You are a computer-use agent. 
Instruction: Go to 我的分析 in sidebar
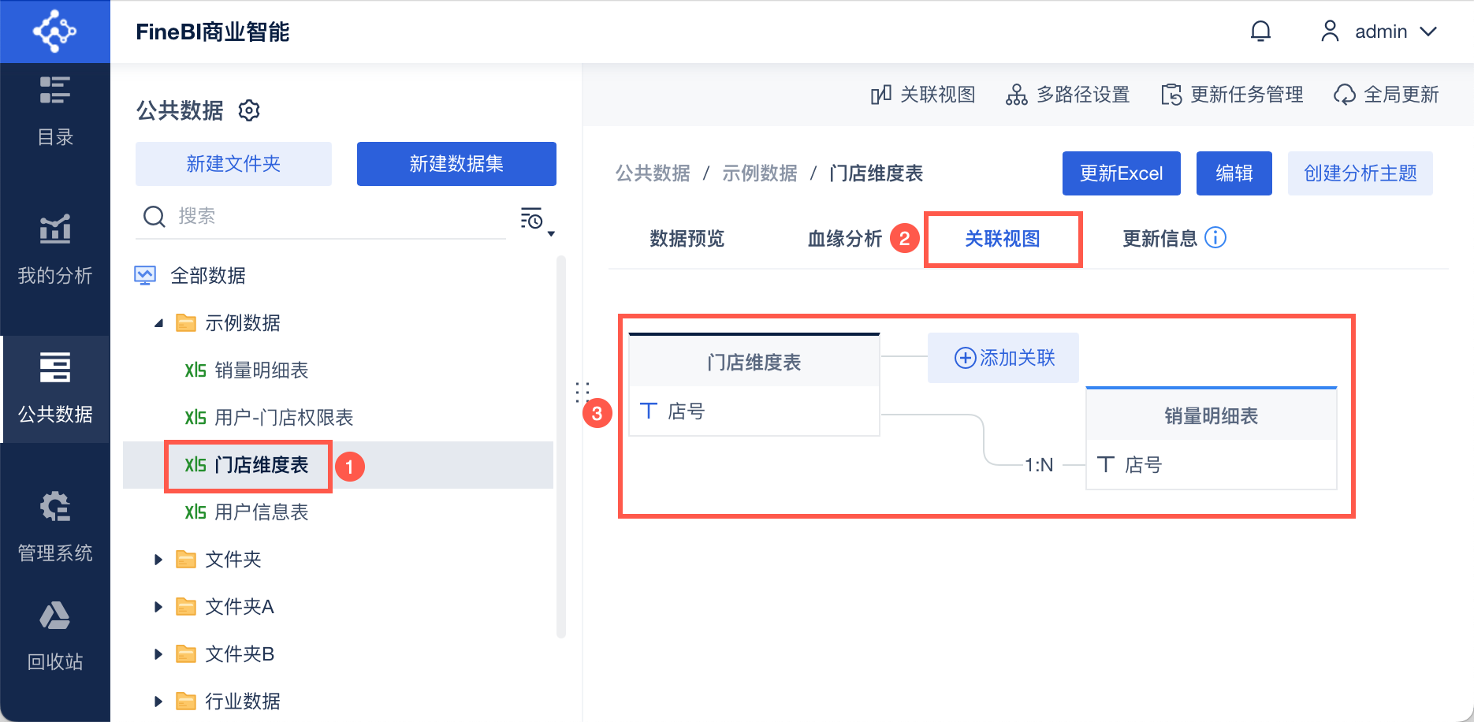[55, 249]
